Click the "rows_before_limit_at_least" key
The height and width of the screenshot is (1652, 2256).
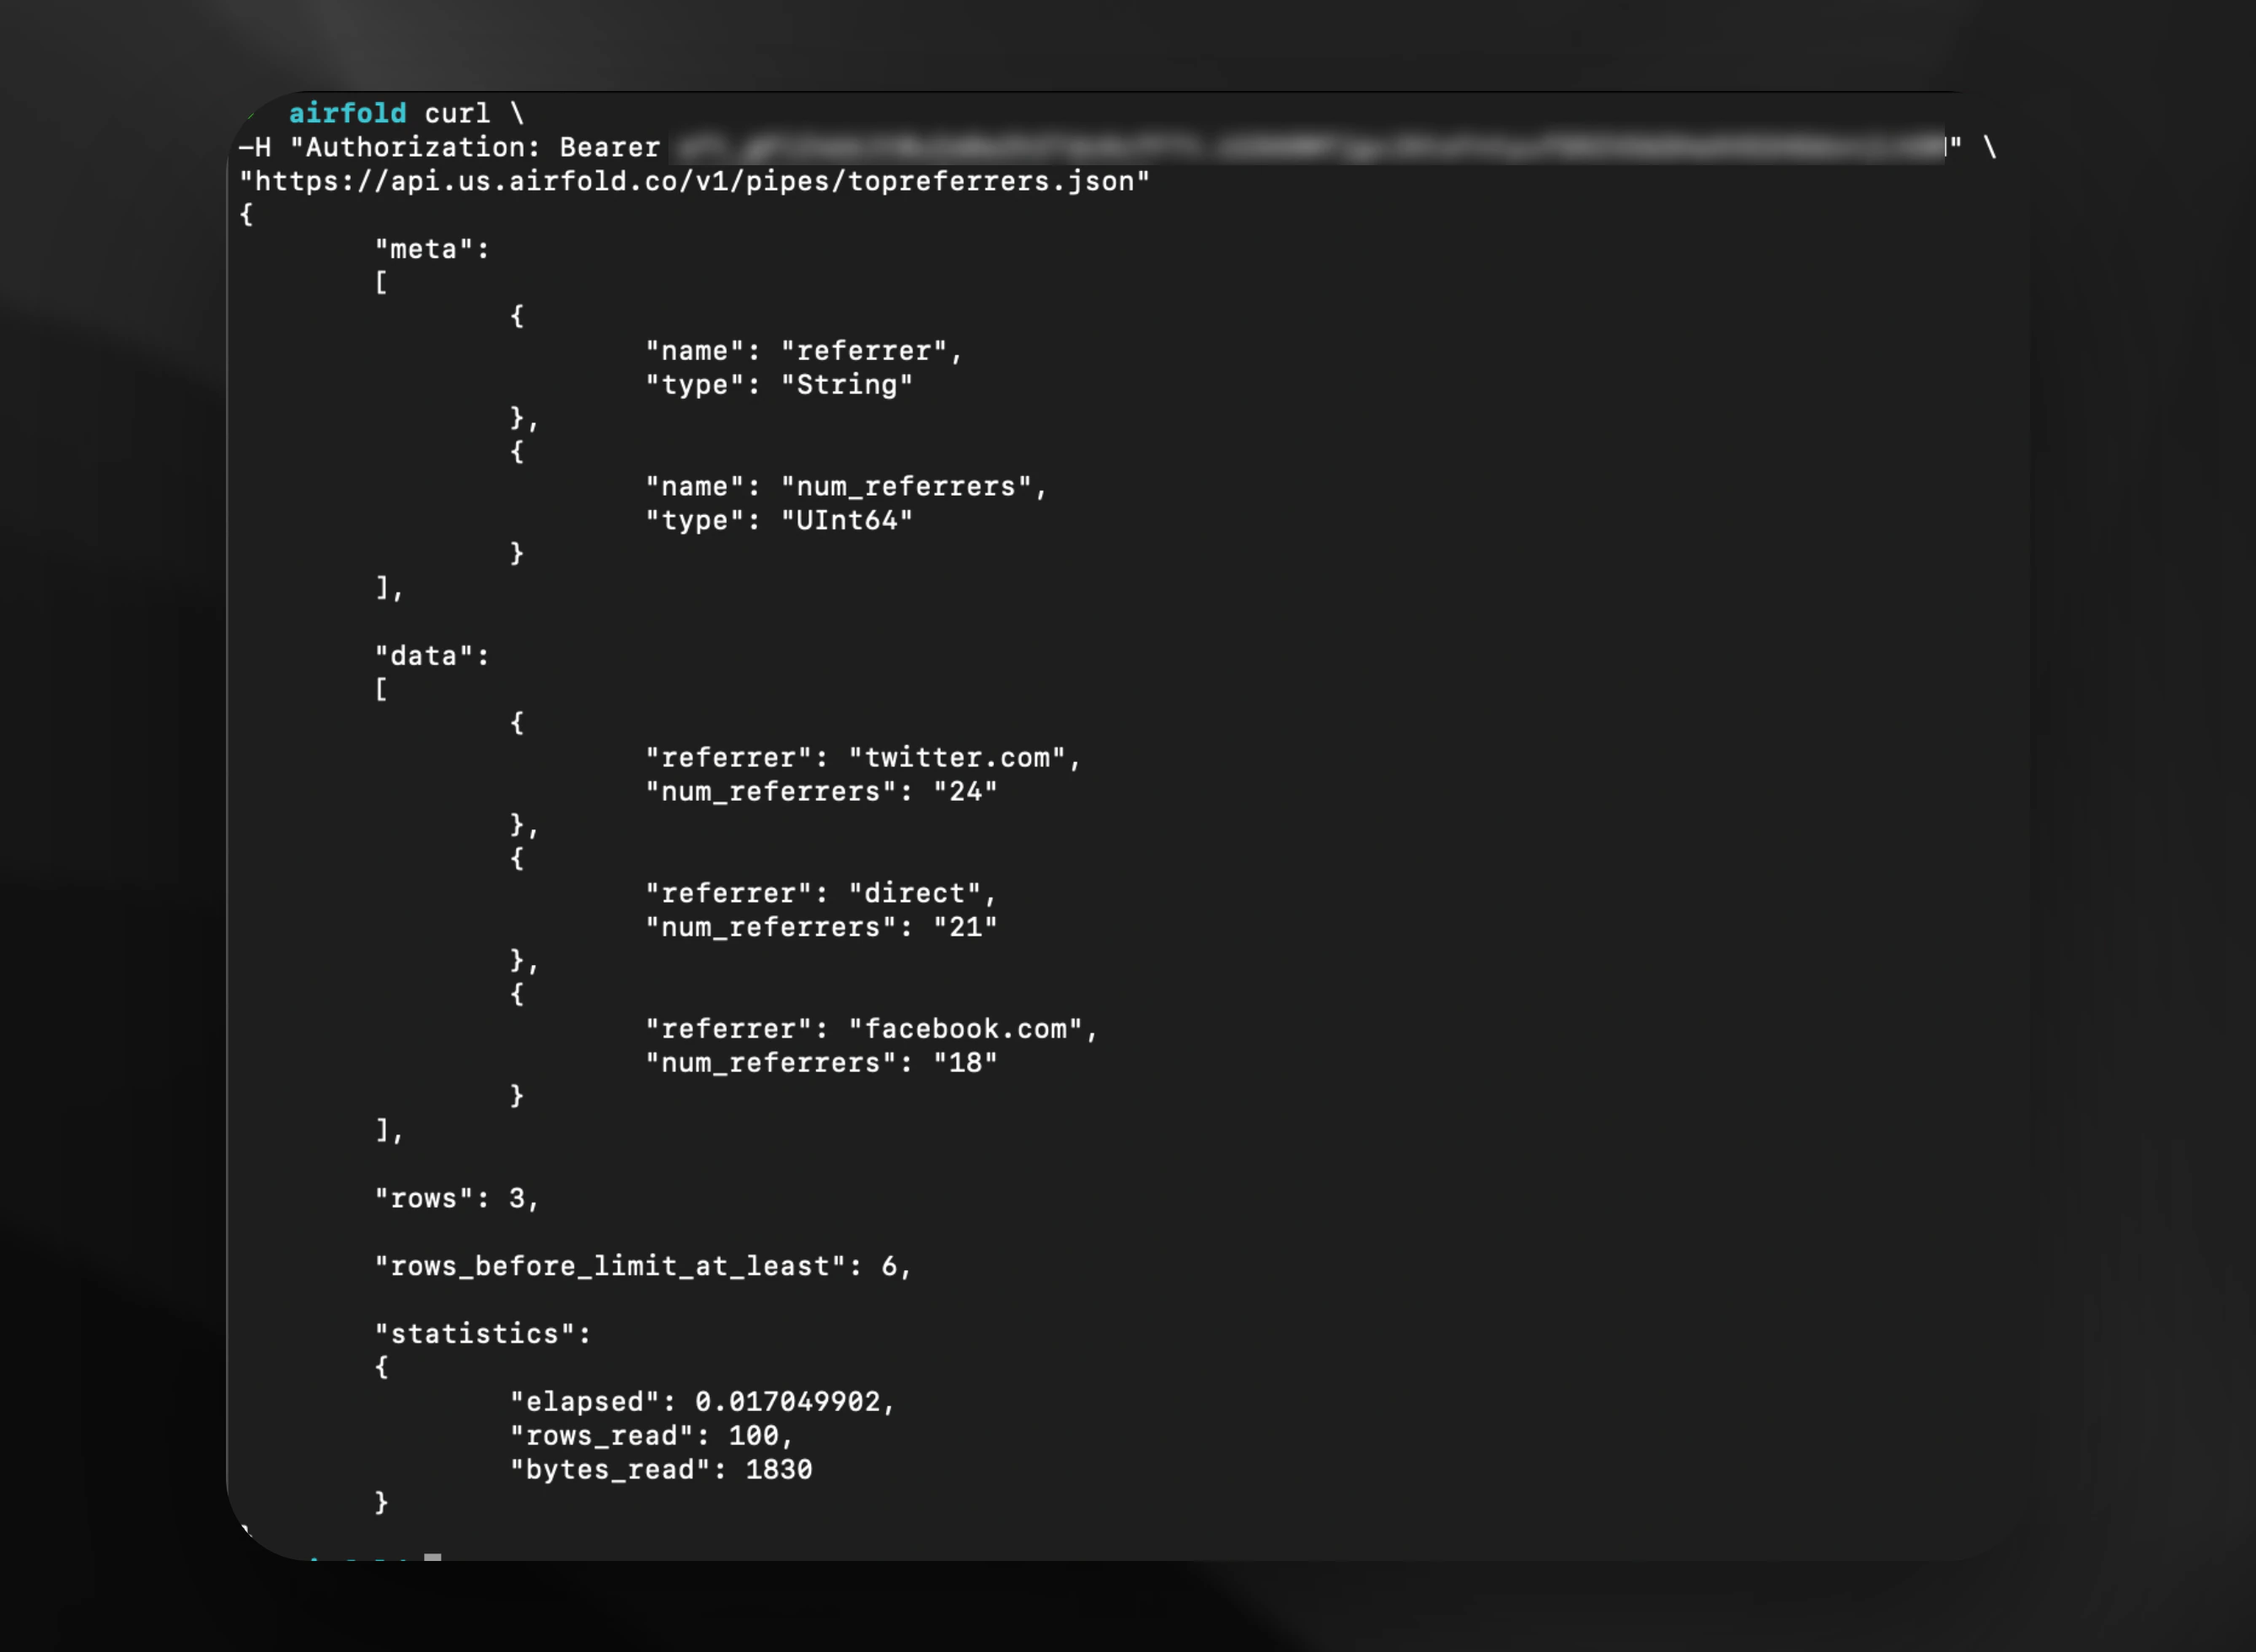(610, 1266)
